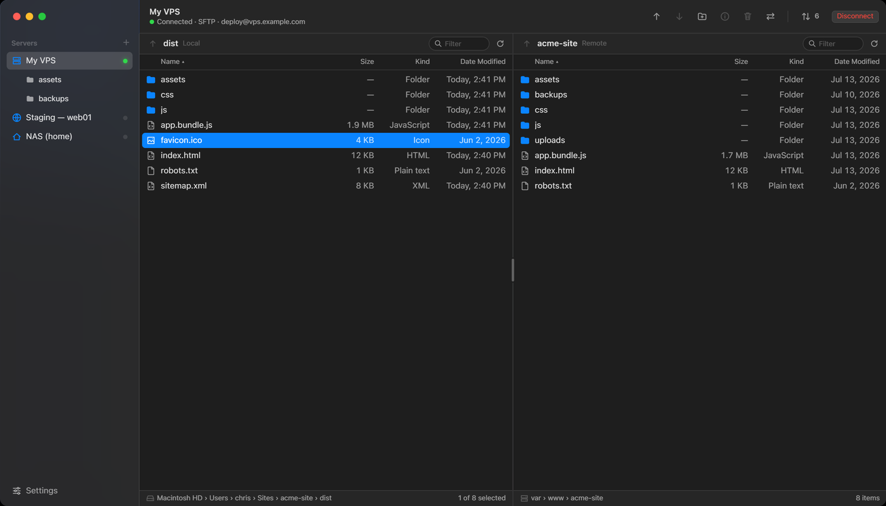Go up one folder in the local dist pane
Screen dimensions: 886x506
click(153, 44)
